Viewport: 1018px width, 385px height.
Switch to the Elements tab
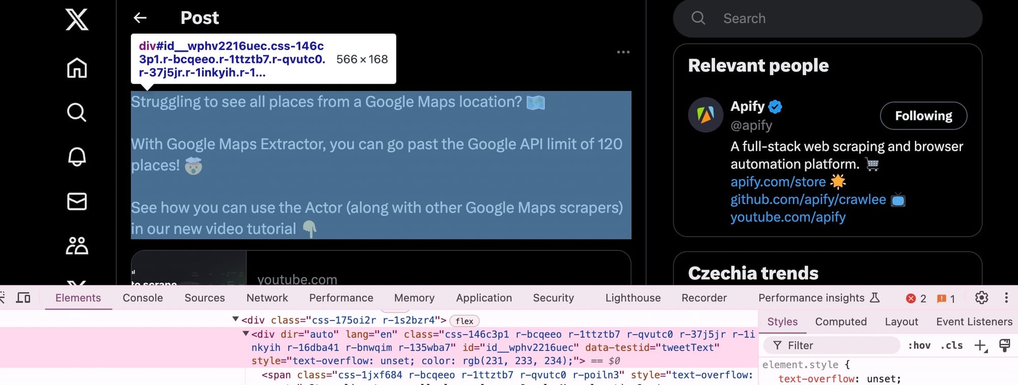tap(78, 298)
